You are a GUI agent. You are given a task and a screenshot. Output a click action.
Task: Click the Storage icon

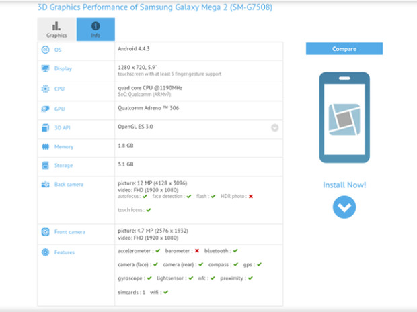point(46,165)
